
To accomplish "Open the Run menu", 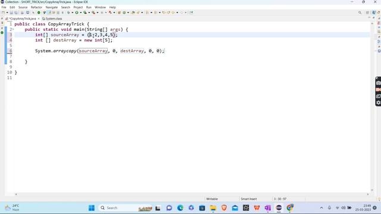I will (x=89, y=7).
